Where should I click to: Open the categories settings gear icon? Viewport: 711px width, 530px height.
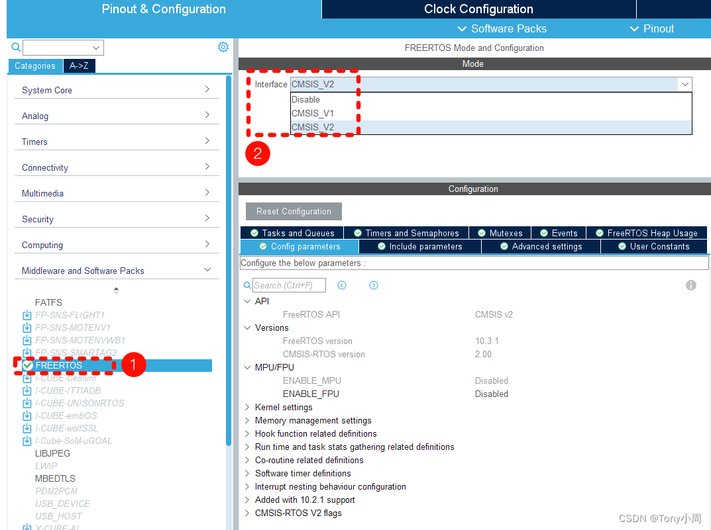[x=223, y=47]
